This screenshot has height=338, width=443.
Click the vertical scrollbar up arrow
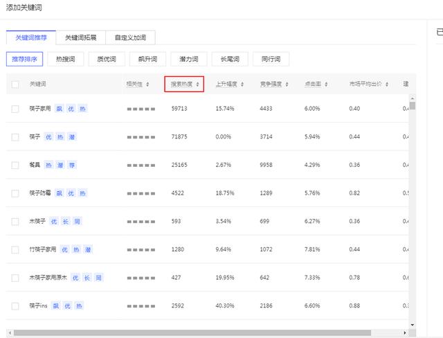pos(413,98)
